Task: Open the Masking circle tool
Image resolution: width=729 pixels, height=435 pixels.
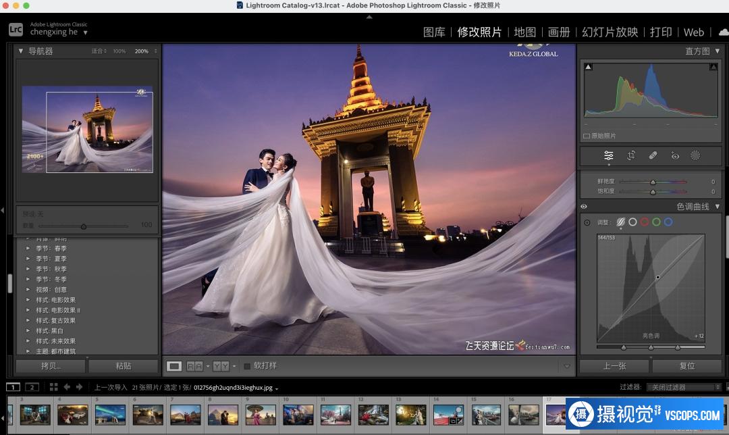Action: coord(695,155)
